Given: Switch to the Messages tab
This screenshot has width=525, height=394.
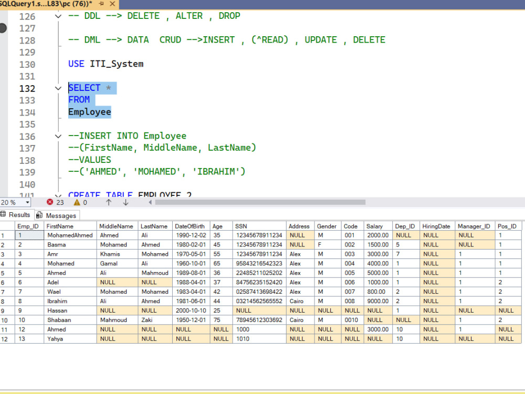Looking at the screenshot, I should pyautogui.click(x=56, y=215).
